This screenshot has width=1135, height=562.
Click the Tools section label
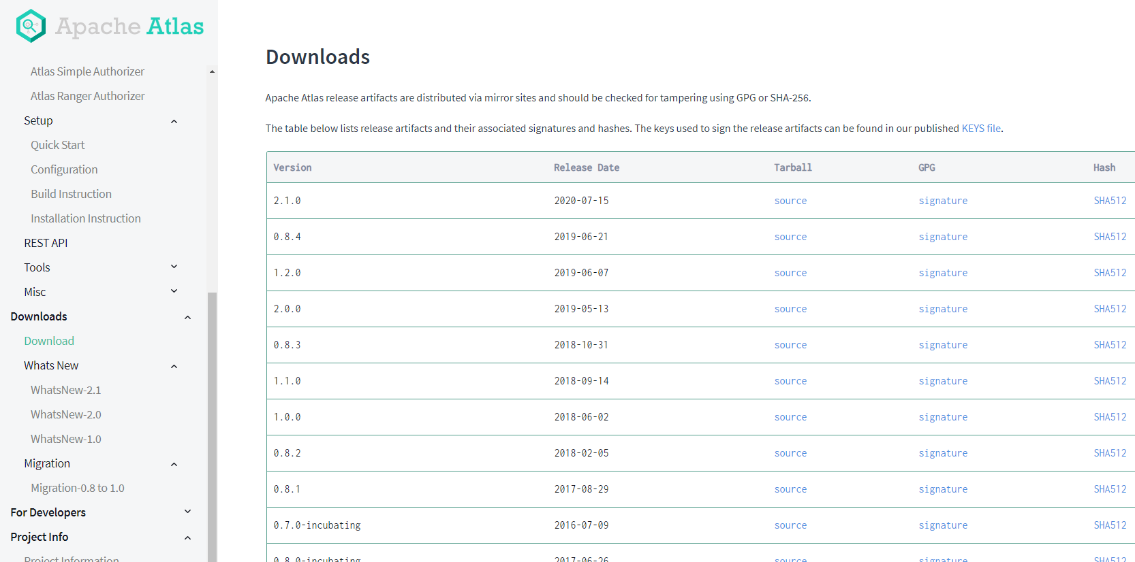[x=37, y=267]
